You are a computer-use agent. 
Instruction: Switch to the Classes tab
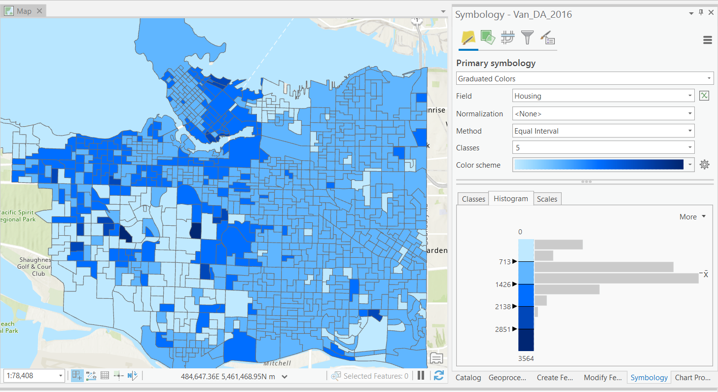click(473, 199)
